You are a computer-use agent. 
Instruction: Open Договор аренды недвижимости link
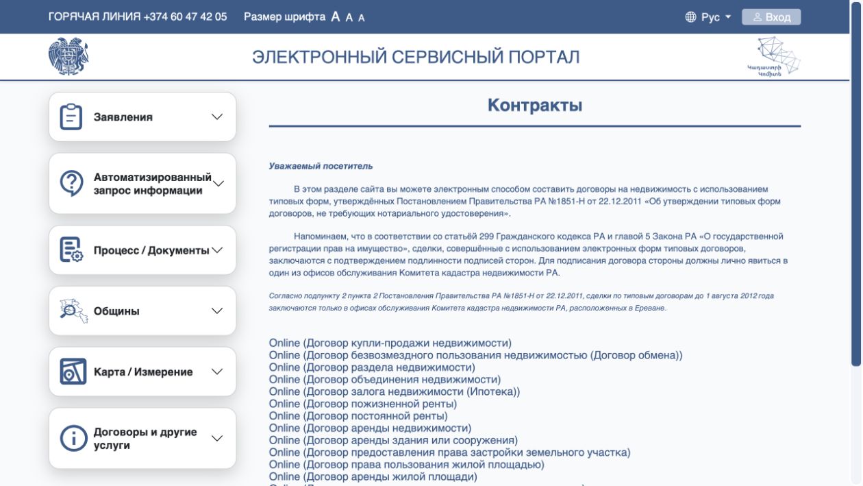coord(370,428)
